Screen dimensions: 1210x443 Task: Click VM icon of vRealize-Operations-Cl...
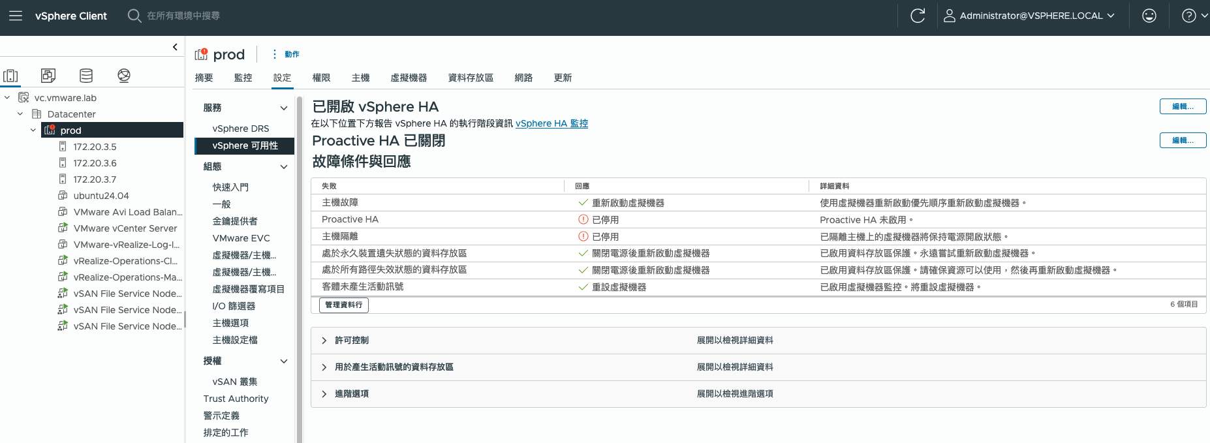tap(63, 261)
